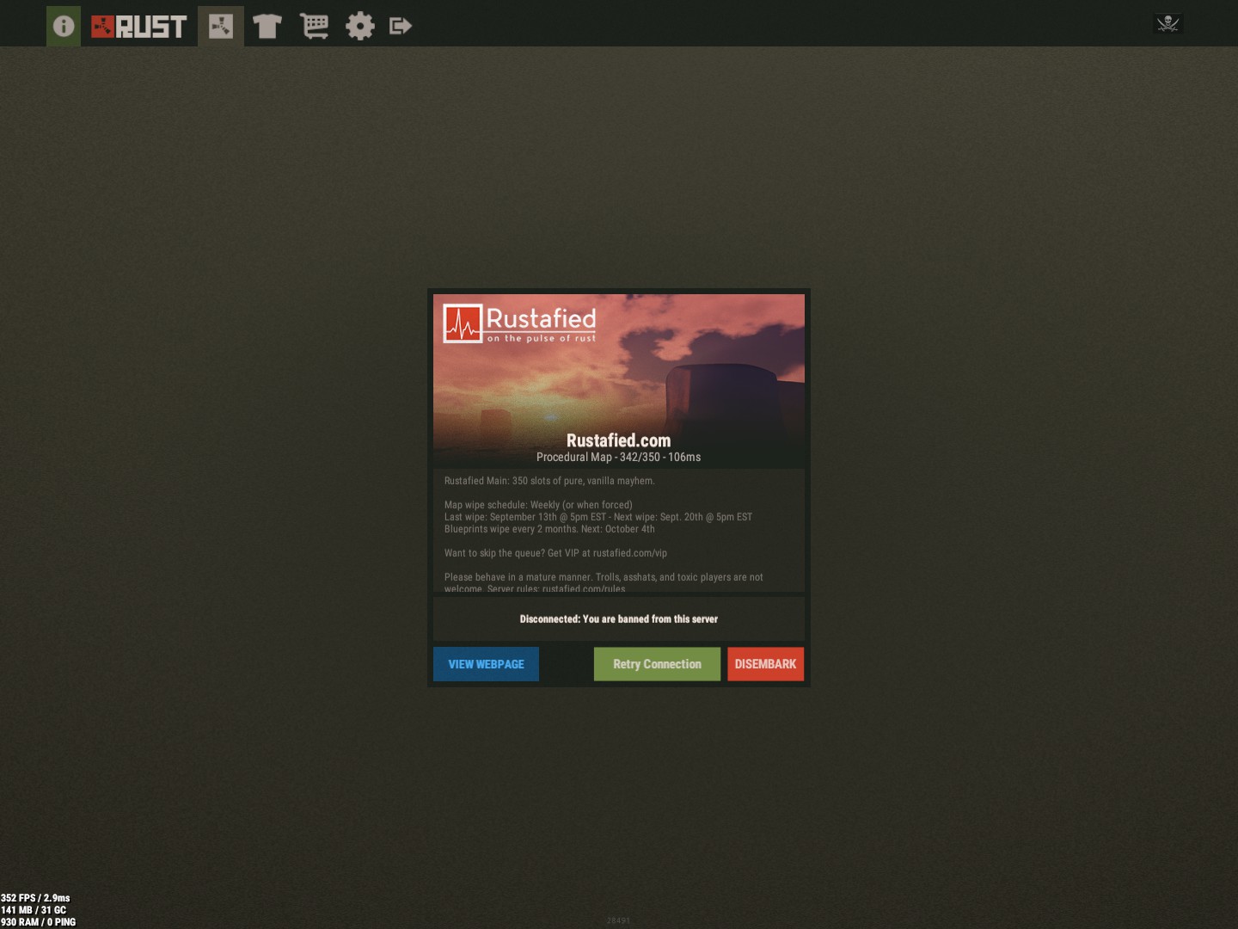Click the 'Rustafied Main: 350 slots' description line

point(549,481)
